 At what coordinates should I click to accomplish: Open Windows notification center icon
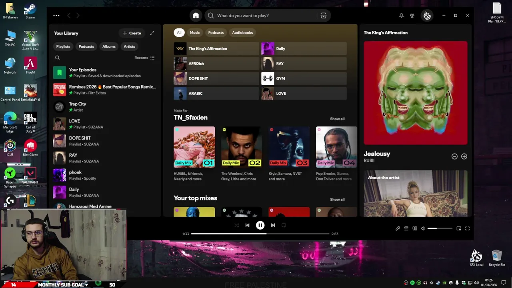[504, 283]
